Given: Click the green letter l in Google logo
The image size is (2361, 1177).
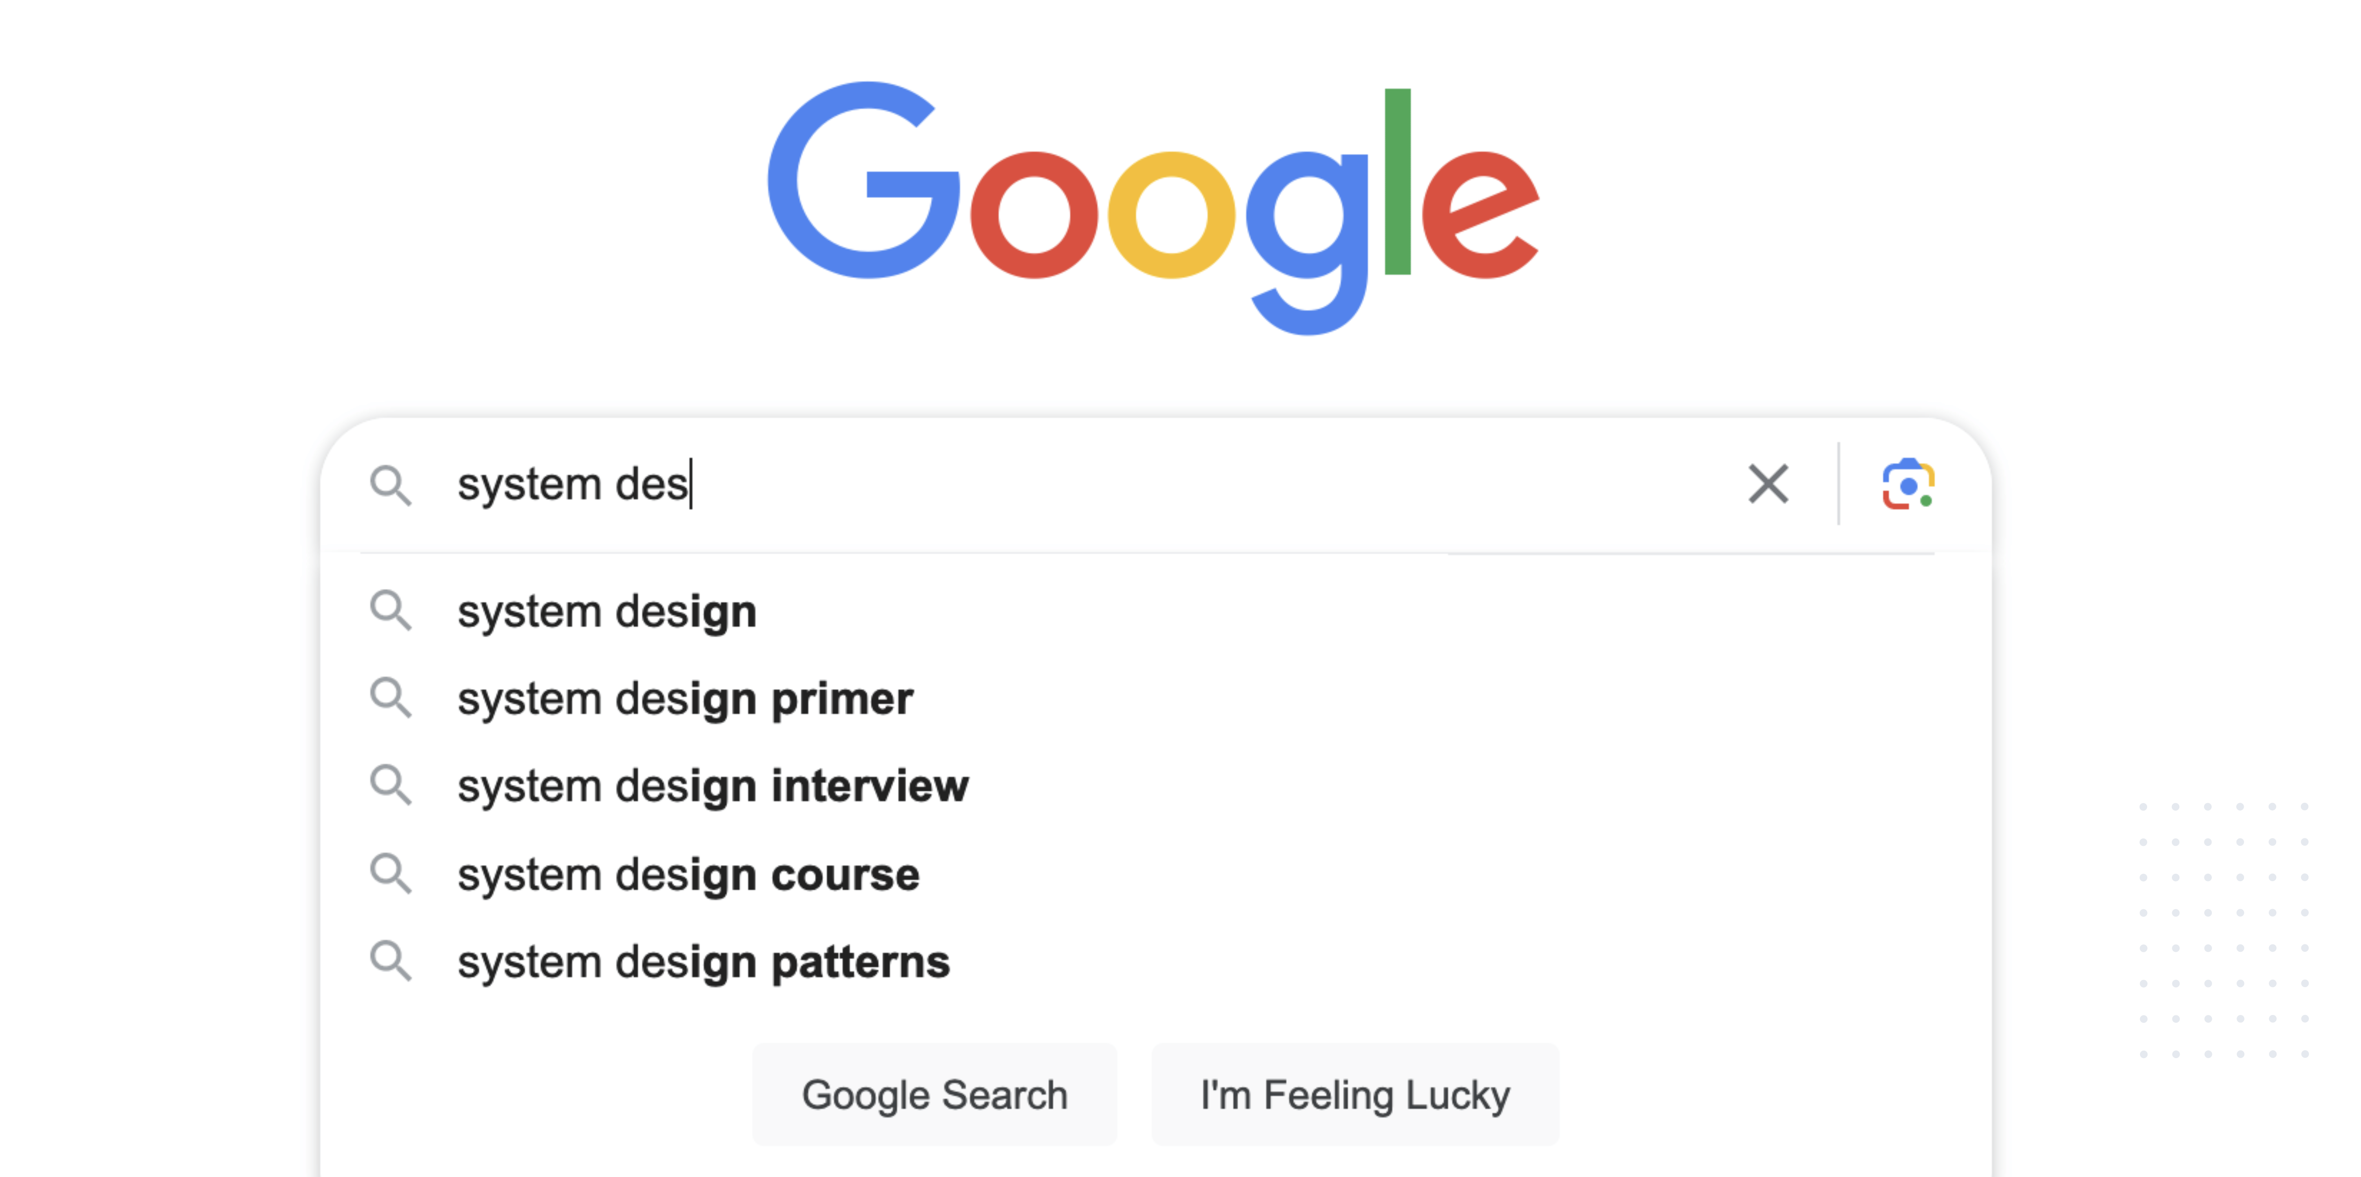Looking at the screenshot, I should pyautogui.click(x=1397, y=181).
